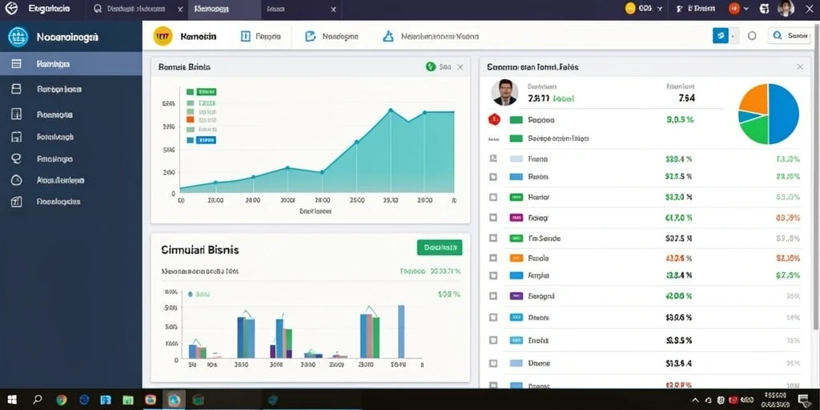Close the right-side list panel with its X
Screen dimensions: 820x410
coord(800,67)
